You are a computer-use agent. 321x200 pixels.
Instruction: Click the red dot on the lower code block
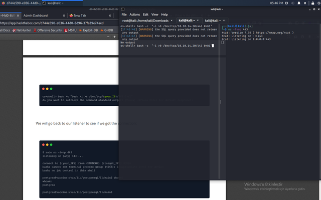point(44,145)
